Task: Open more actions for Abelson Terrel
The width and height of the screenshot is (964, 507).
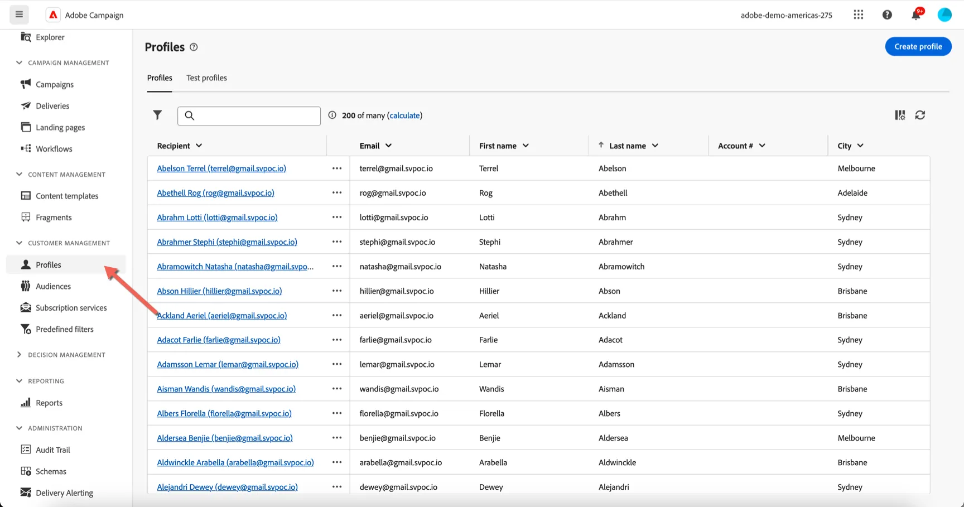Action: coord(337,168)
